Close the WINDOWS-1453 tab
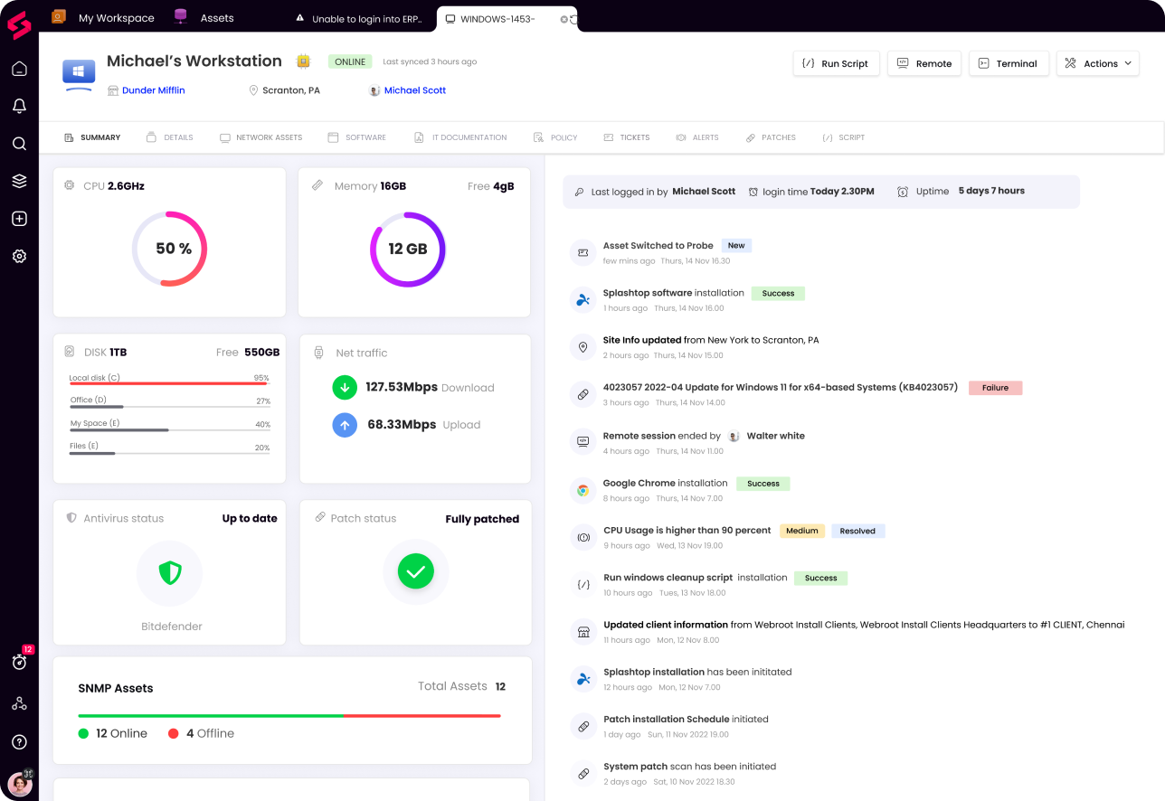 pyautogui.click(x=564, y=19)
